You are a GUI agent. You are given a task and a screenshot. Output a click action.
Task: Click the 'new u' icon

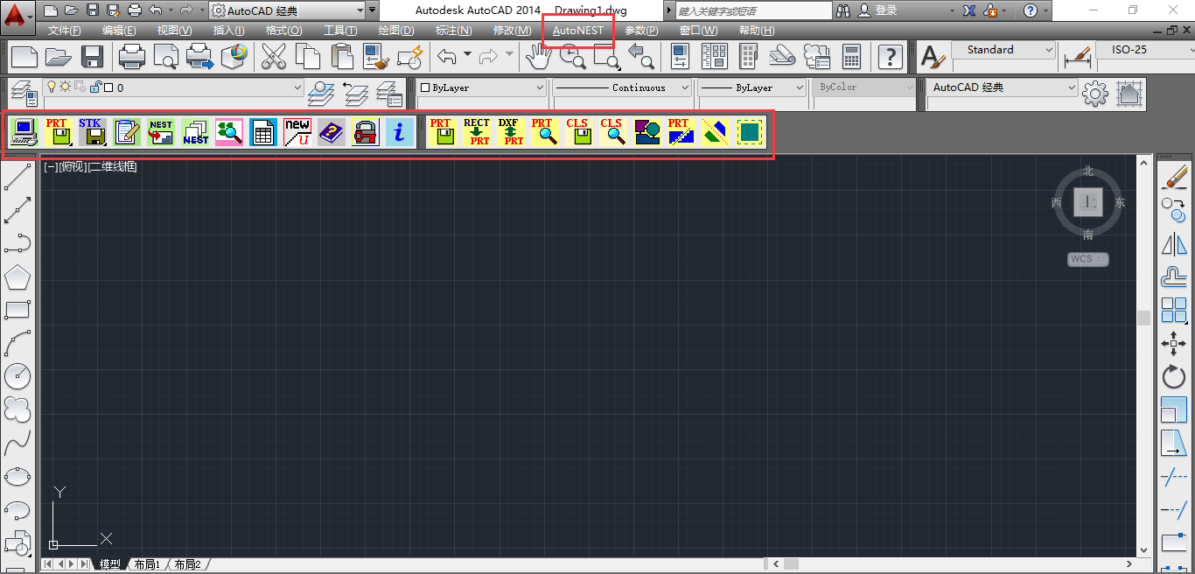297,132
